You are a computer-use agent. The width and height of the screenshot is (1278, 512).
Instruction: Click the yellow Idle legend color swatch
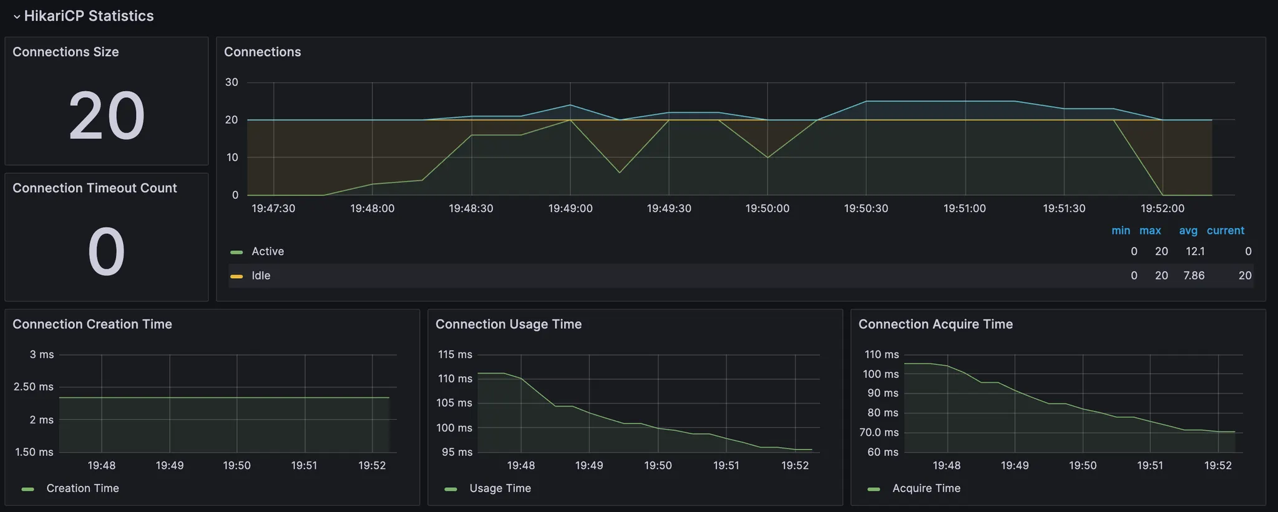tap(237, 276)
